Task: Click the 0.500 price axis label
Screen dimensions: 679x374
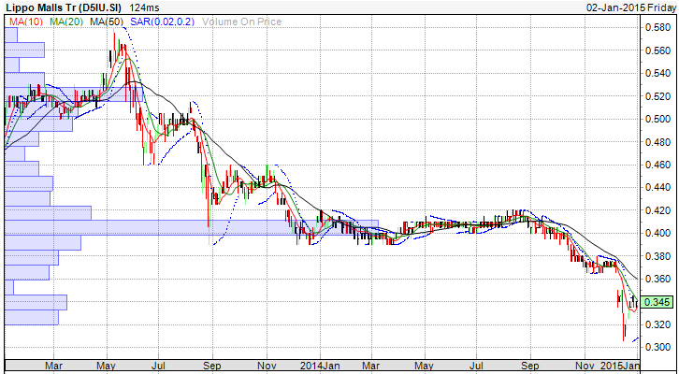Action: [658, 119]
